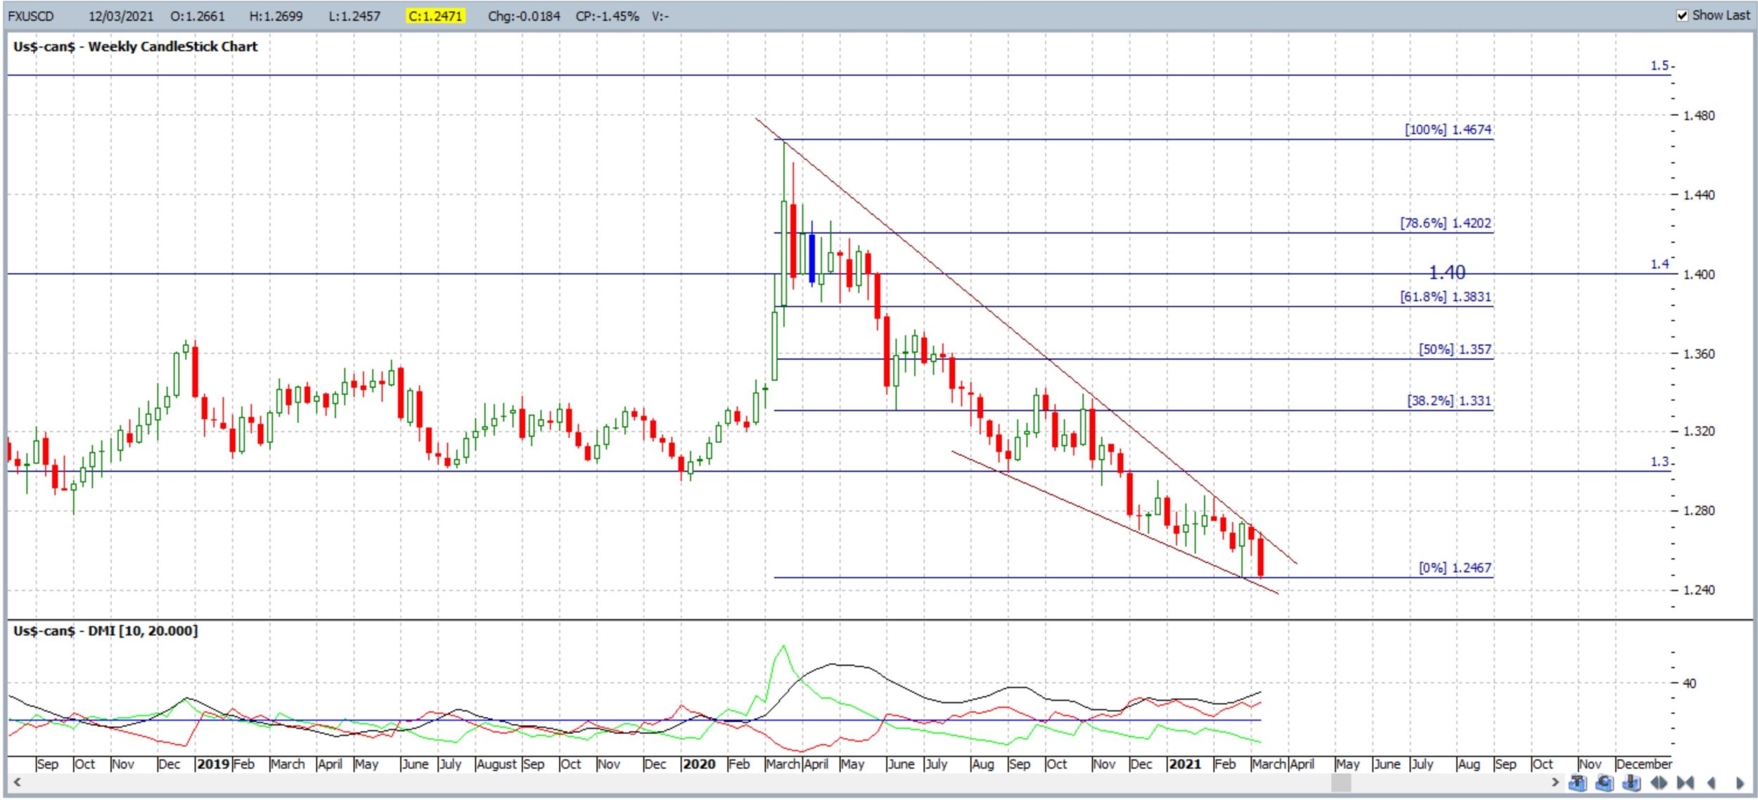Viewport: 1758px width, 800px height.
Task: Shift chart right with the right triangle icon
Action: point(1739,782)
